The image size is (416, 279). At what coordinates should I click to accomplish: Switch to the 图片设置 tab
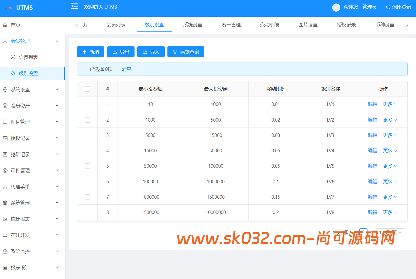(308, 25)
